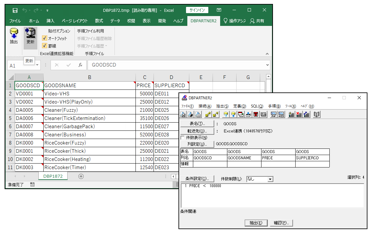
Task: Switch to the データ ribbon tab
Action: pos(115,21)
